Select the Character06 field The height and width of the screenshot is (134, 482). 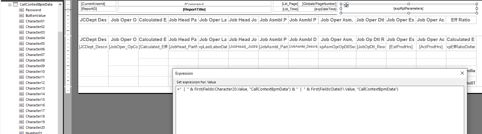point(35,49)
